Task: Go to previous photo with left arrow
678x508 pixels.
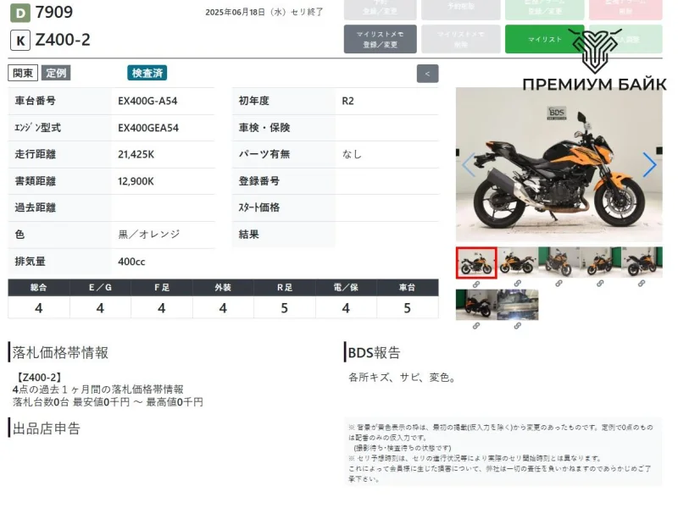Action: (x=468, y=165)
